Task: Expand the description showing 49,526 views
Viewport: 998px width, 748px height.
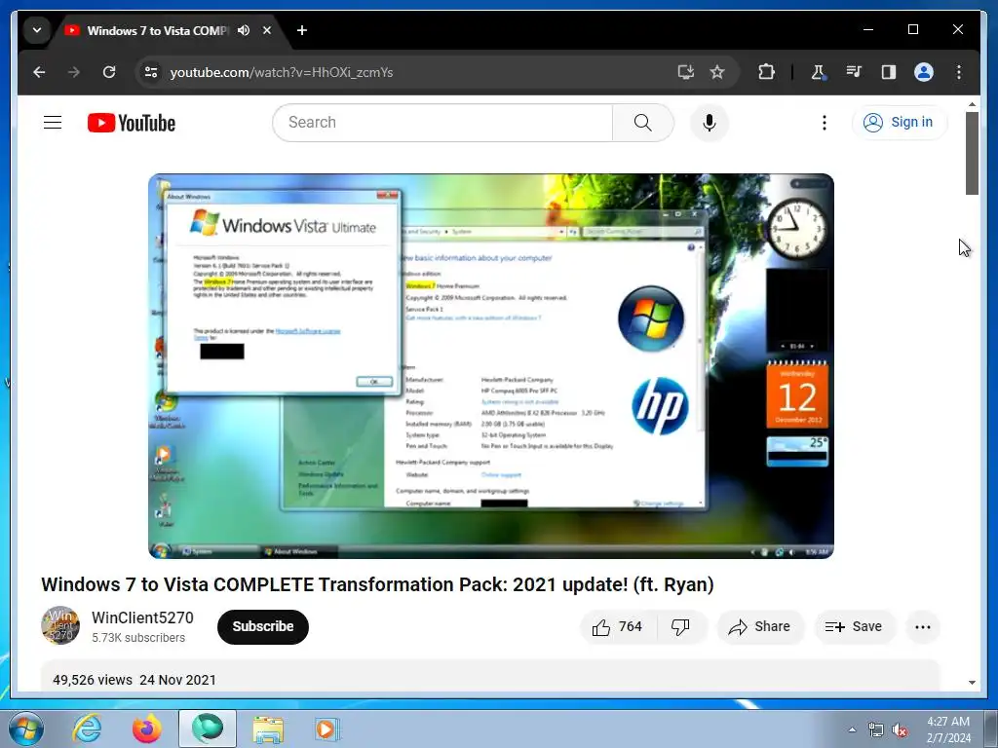Action: click(x=490, y=676)
